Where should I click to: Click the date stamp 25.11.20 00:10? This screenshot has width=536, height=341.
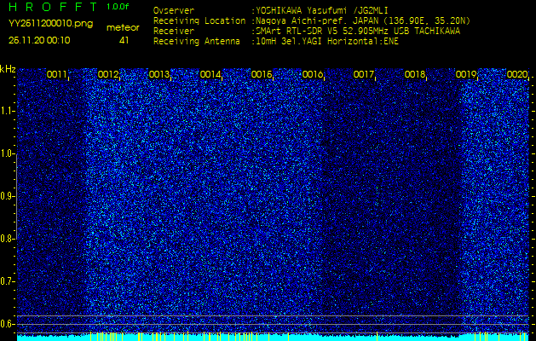pos(39,40)
